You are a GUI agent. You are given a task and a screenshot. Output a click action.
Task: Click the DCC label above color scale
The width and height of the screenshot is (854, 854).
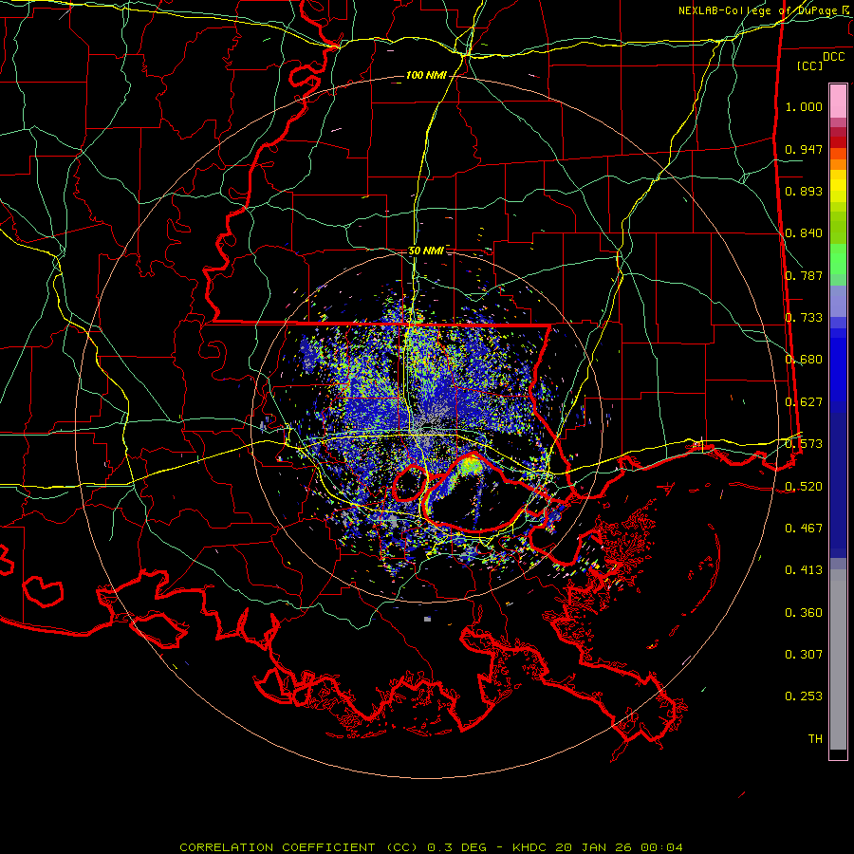pos(833,57)
